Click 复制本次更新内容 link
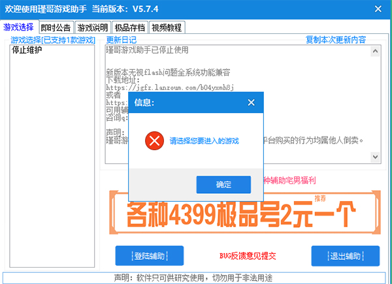The height and width of the screenshot is (284, 392). (x=336, y=40)
